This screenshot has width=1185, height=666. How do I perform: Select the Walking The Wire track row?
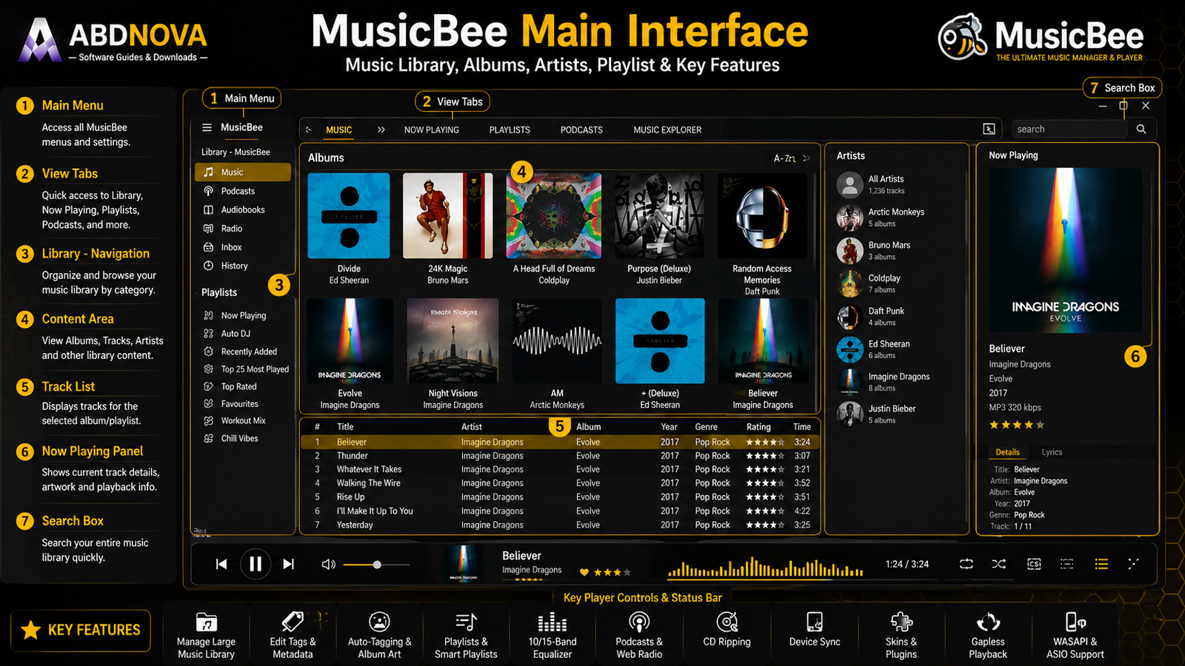click(x=558, y=483)
